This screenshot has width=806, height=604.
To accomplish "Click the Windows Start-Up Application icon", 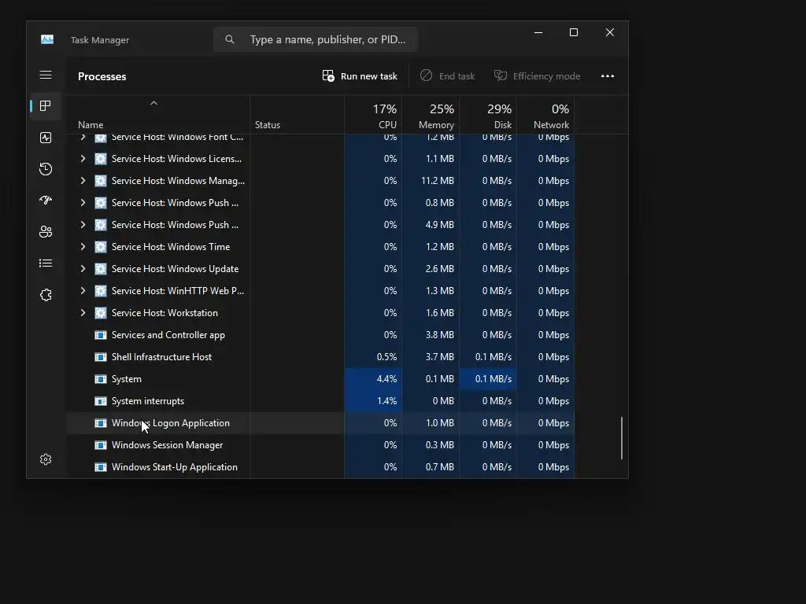I will tap(101, 467).
